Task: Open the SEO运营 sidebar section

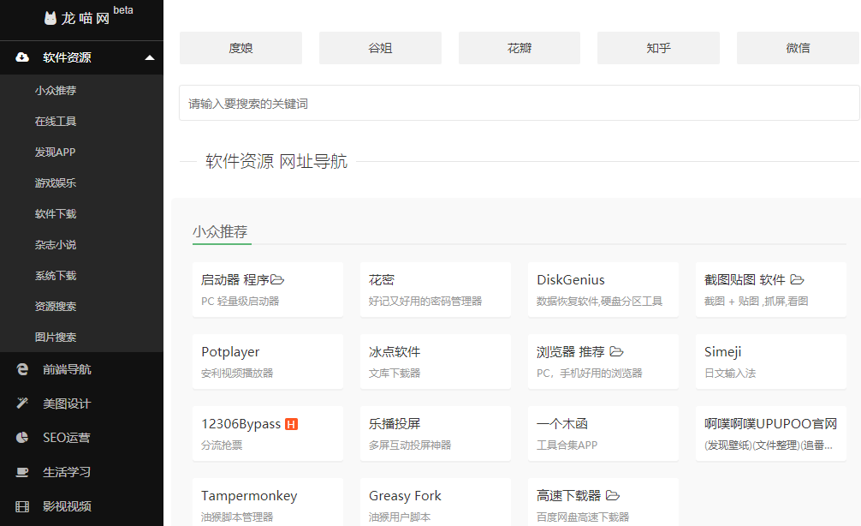Action: (82, 438)
